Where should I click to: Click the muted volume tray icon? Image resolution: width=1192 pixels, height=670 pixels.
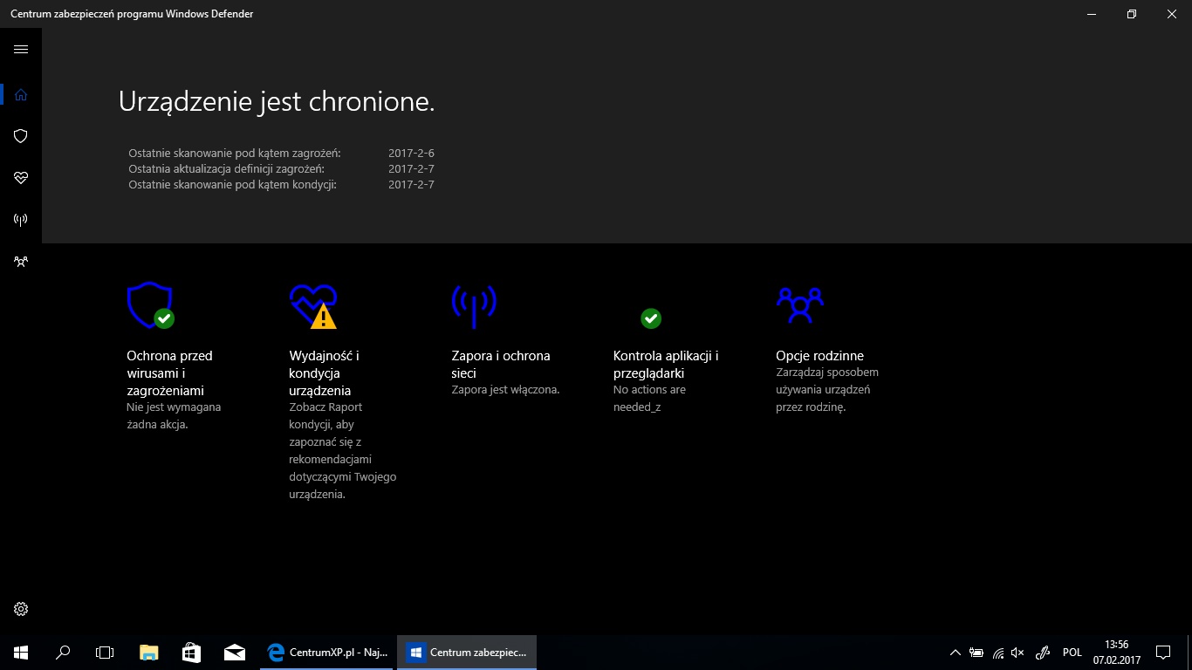click(x=1018, y=653)
